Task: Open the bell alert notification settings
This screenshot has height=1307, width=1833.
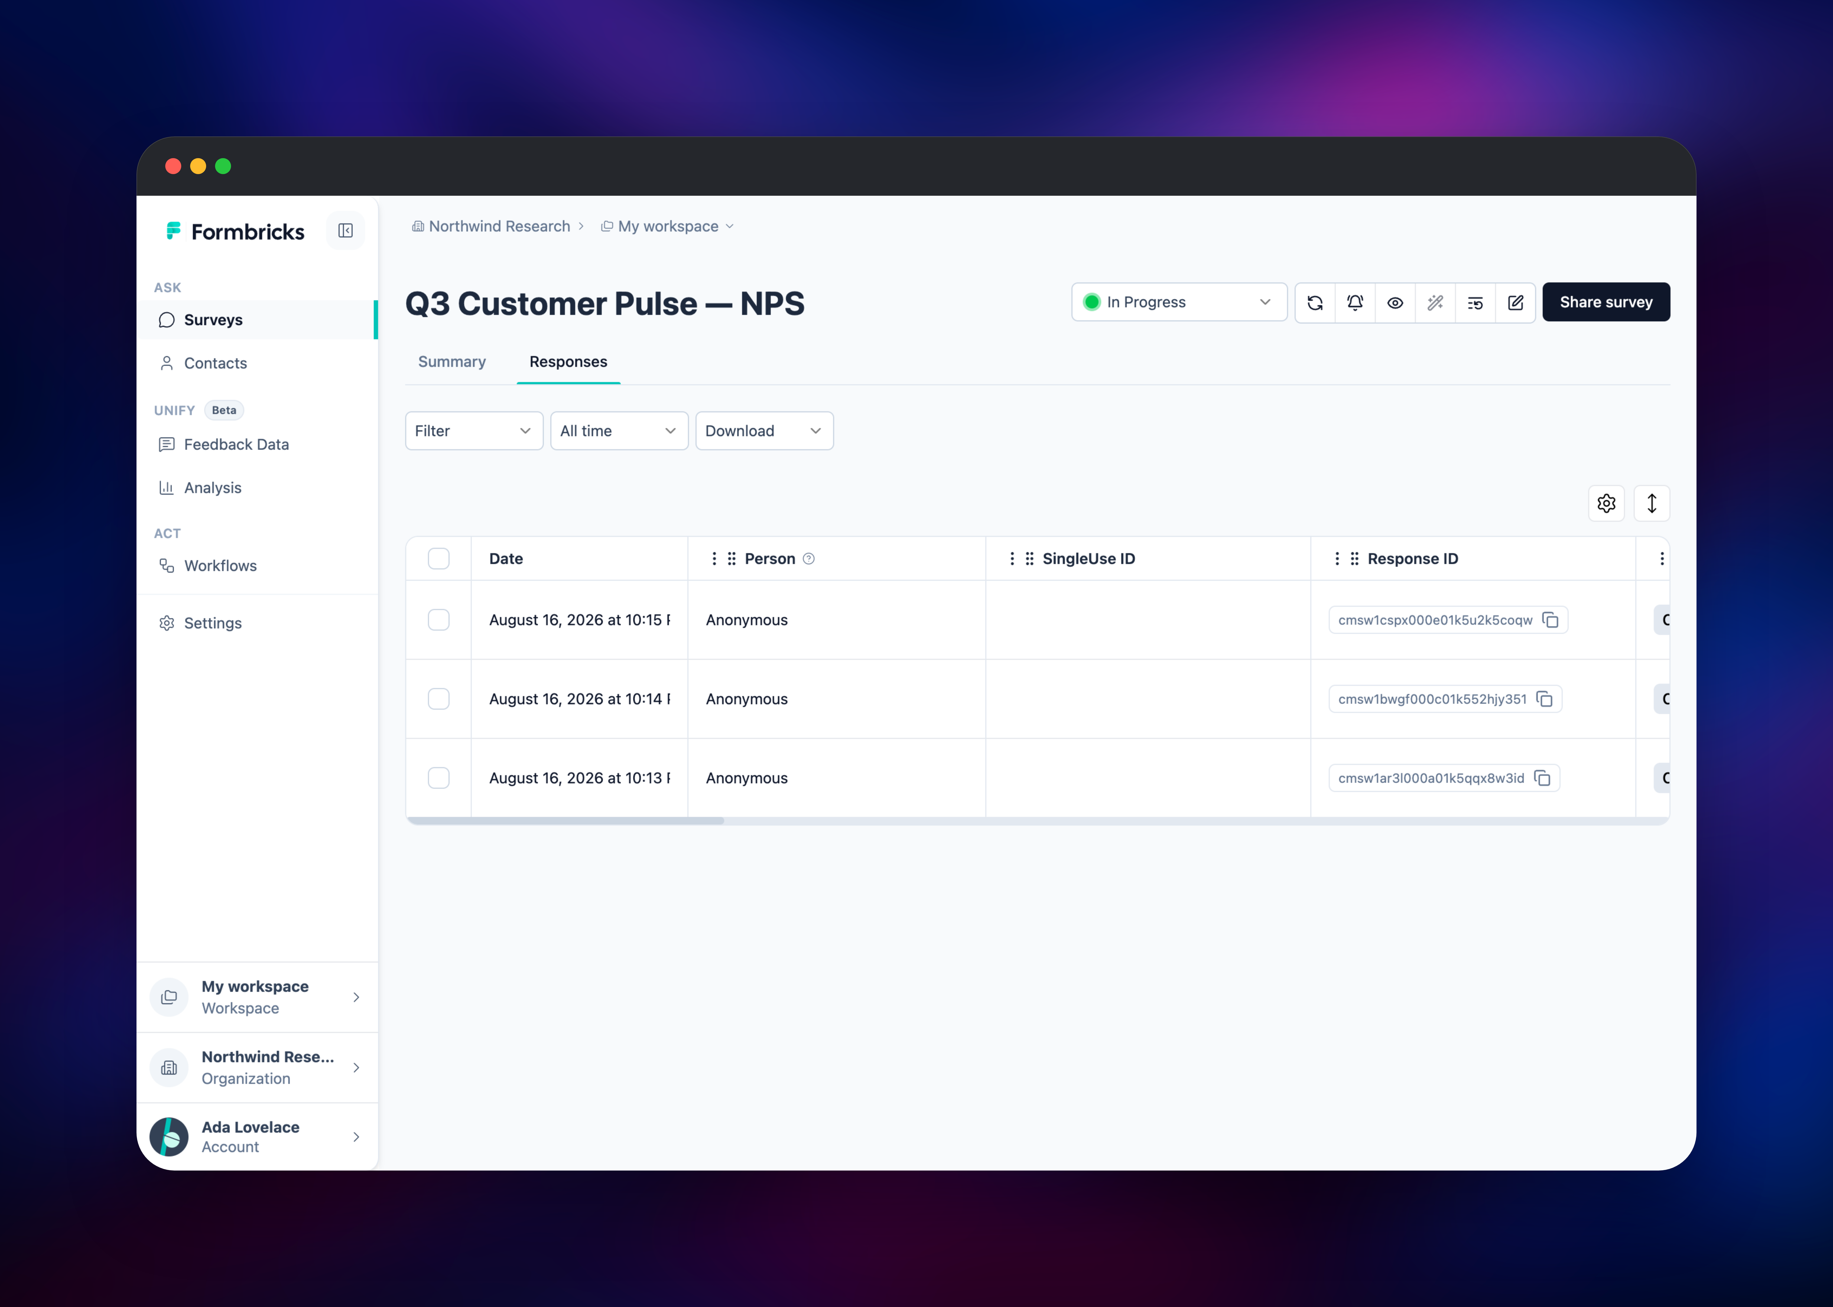Action: coord(1356,303)
